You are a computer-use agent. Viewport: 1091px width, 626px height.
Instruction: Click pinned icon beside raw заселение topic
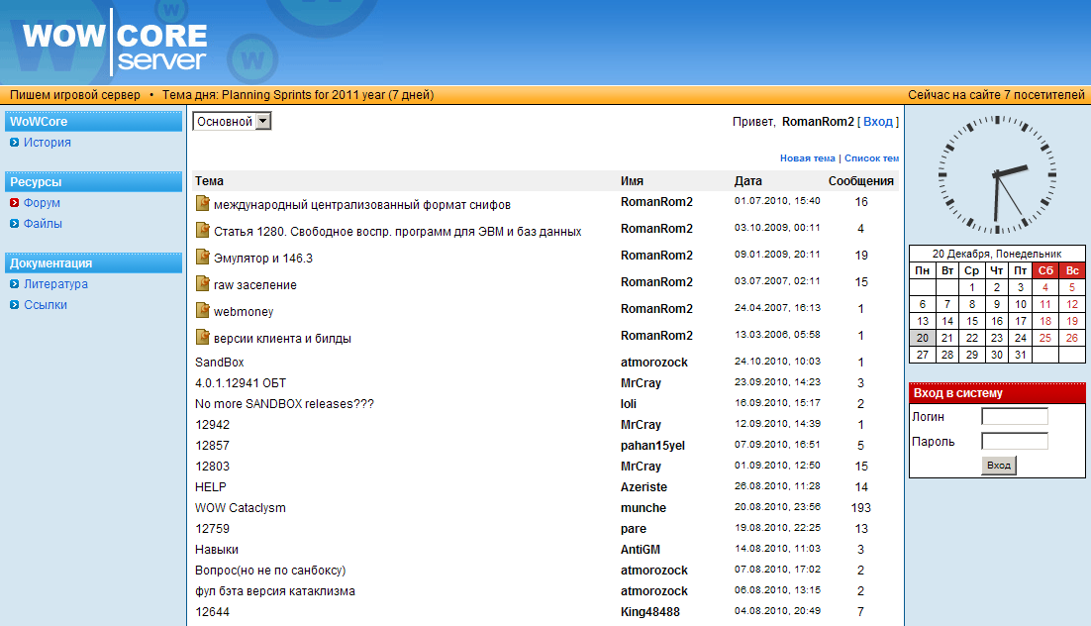(202, 283)
